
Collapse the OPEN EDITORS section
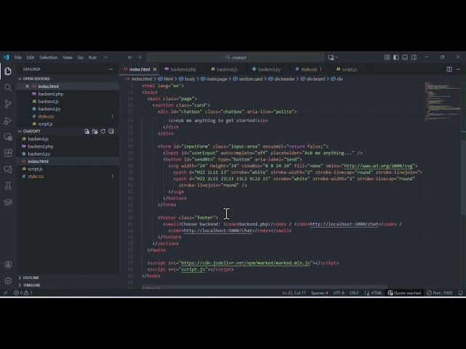37,79
